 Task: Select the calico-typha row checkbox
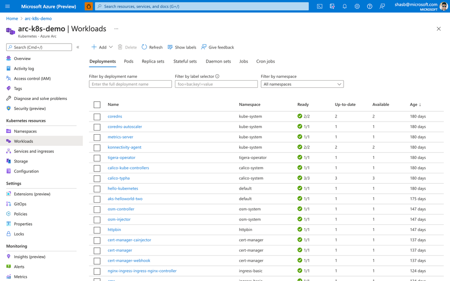(x=97, y=179)
